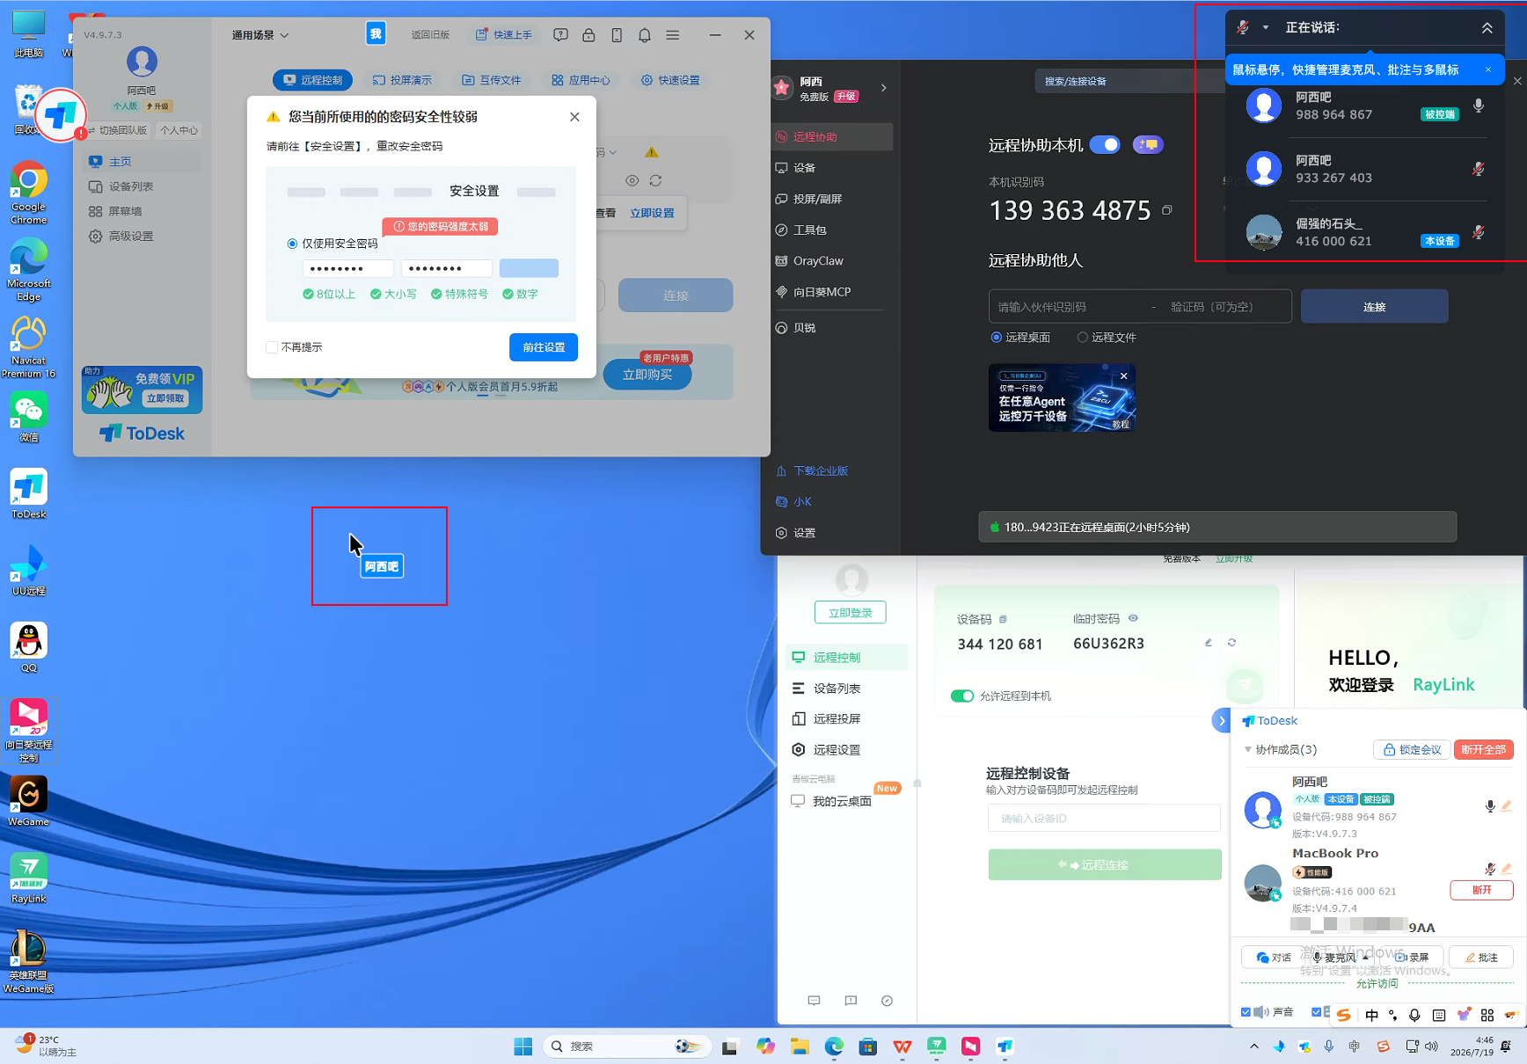Viewport: 1527px width, 1064px height.
Task: Toggle 远程协助本机 switch off
Action: [1105, 144]
